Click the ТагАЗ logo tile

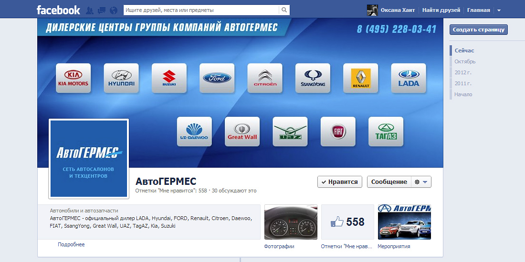386,131
